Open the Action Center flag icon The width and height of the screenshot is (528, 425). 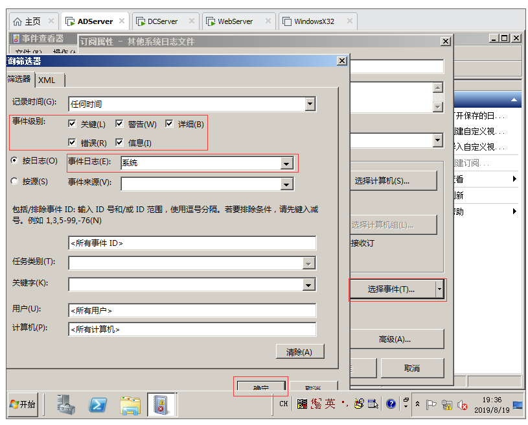431,404
